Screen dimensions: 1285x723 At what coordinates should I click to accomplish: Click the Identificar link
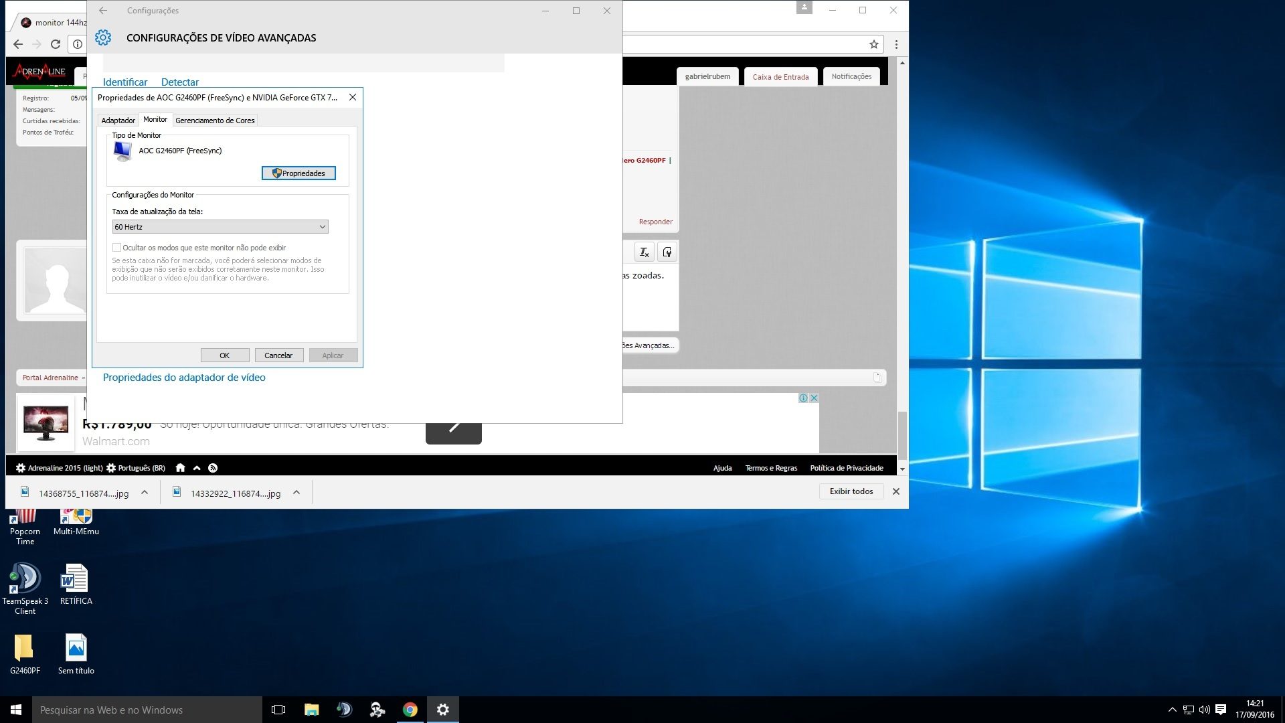pos(125,82)
